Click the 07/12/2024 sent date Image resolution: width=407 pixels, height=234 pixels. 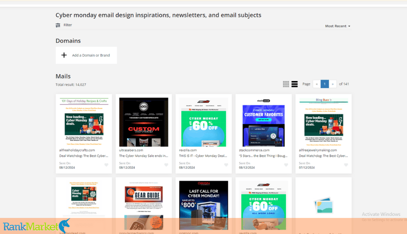[307, 168]
